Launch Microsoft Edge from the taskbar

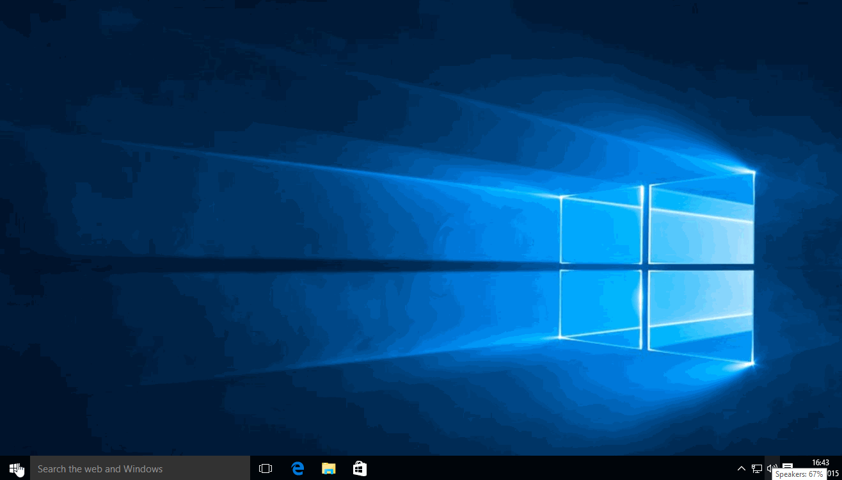[298, 468]
